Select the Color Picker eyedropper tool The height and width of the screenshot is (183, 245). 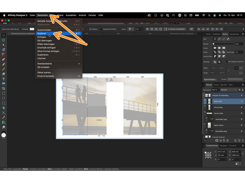coord(3,117)
